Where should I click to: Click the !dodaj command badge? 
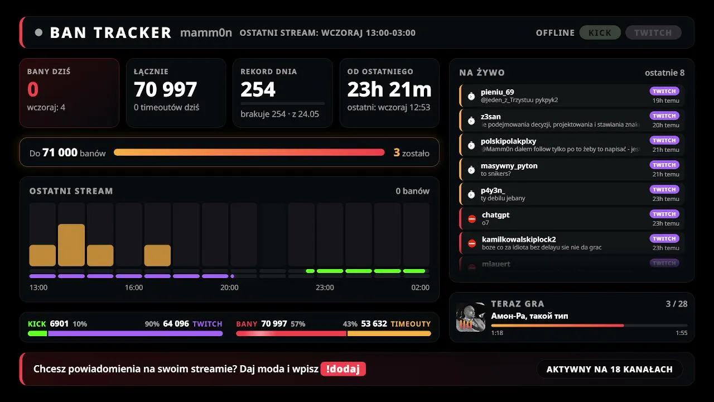tap(343, 369)
